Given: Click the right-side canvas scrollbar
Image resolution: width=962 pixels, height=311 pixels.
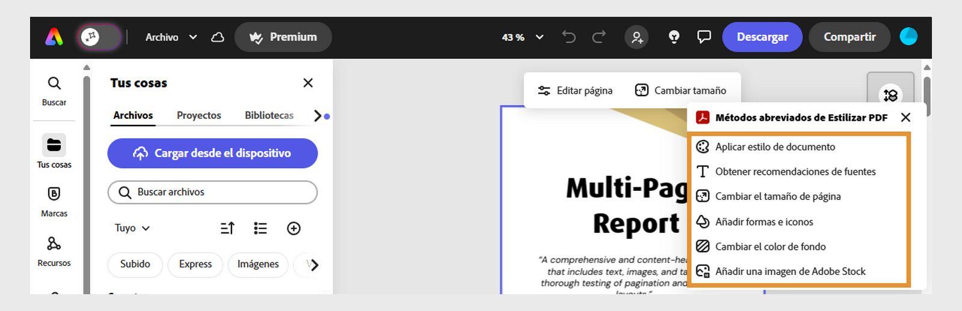Looking at the screenshot, I should (x=927, y=96).
